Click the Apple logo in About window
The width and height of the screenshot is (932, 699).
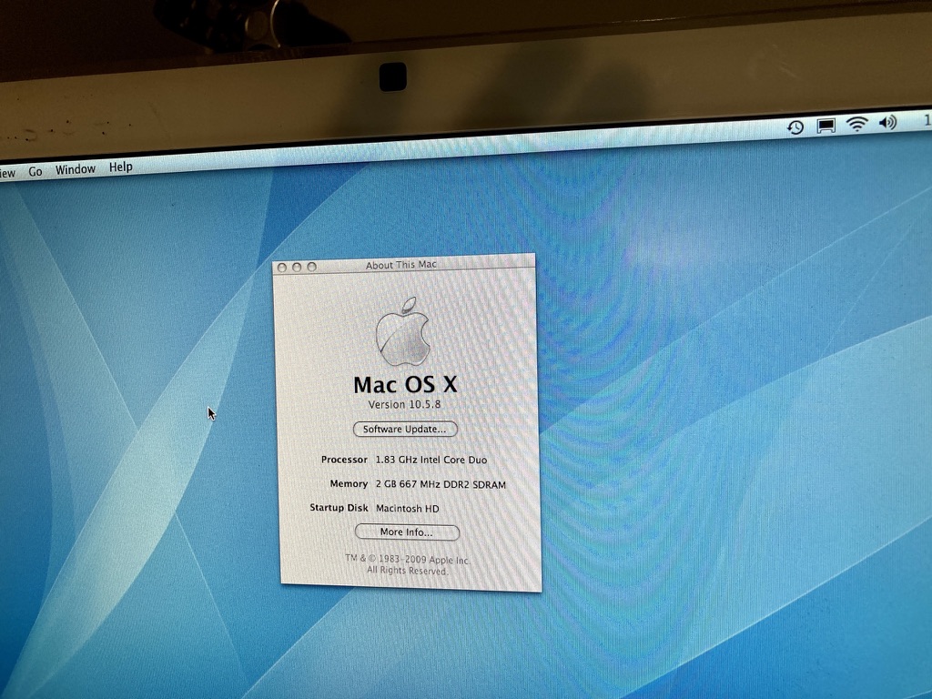pos(402,331)
